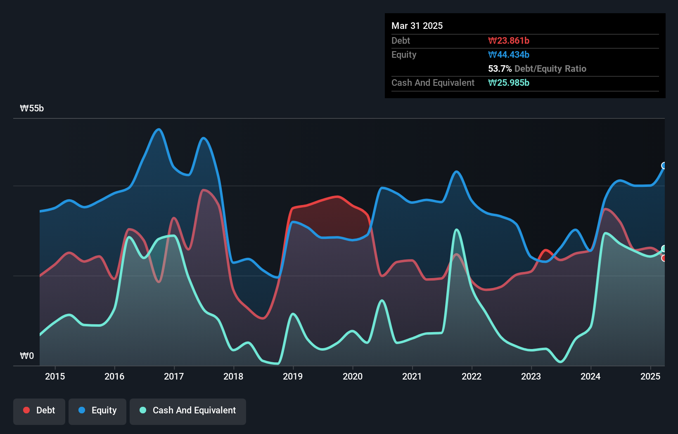Click the Debt row label in tooltip
This screenshot has height=434, width=678.
(x=401, y=40)
